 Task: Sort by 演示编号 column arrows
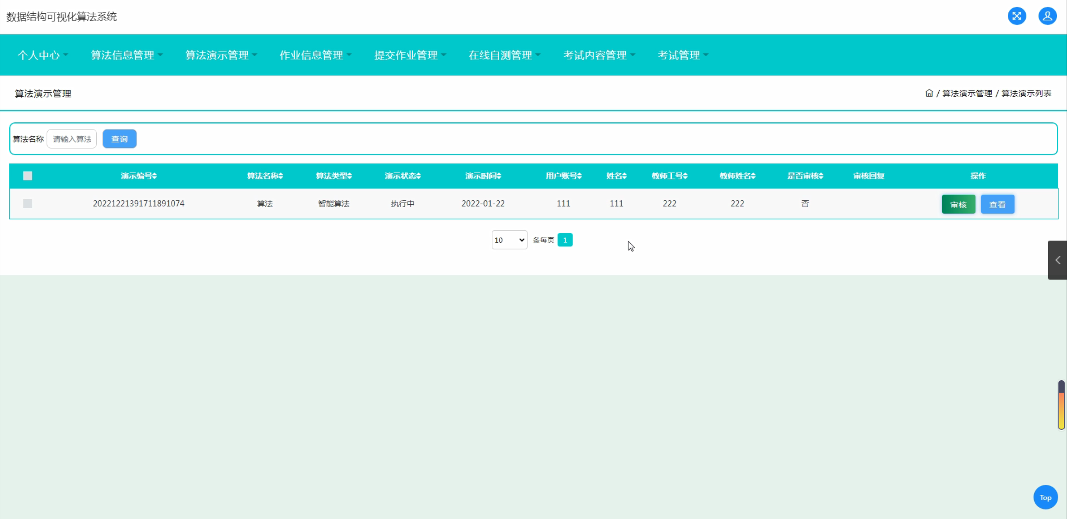click(x=155, y=176)
